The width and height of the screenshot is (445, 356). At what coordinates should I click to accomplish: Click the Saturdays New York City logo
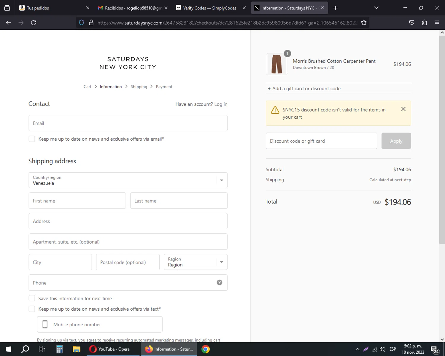(128, 63)
